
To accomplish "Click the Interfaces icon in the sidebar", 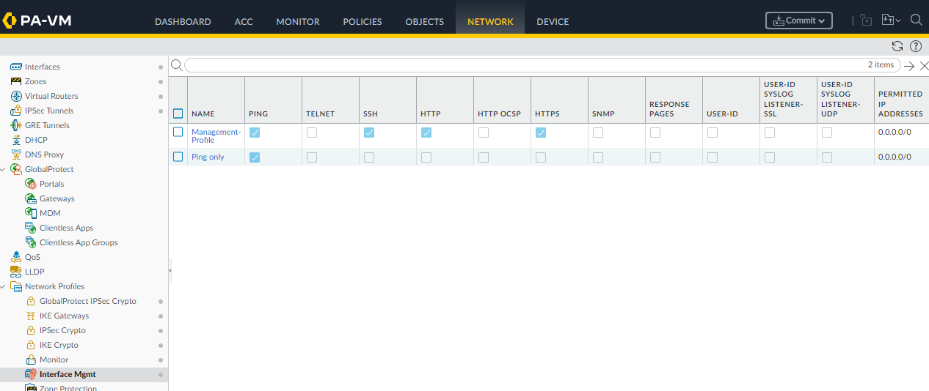I will click(16, 67).
